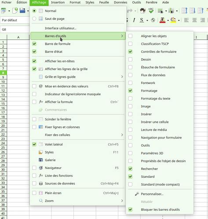Expand Fixer des cellules submenu
Screen dimensions: 208x219
click(x=122, y=135)
